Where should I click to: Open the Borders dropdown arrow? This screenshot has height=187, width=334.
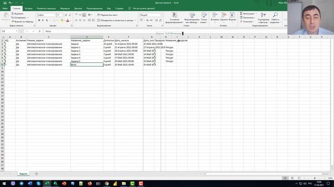57,20
